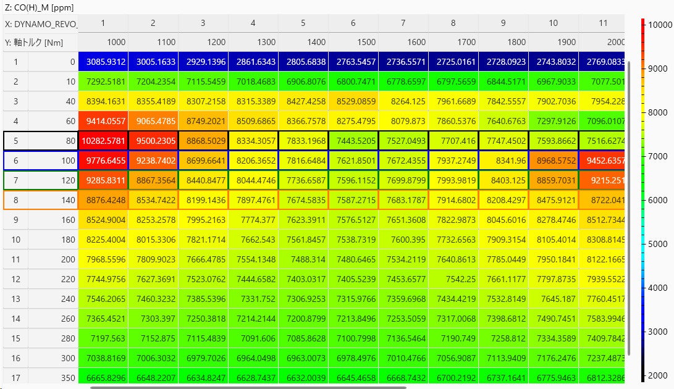This screenshot has width=674, height=389.
Task: Click row number 17 header
Action: 15,377
